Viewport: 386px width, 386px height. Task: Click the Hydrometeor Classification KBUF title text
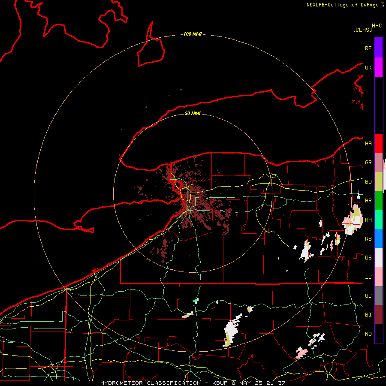[193, 383]
